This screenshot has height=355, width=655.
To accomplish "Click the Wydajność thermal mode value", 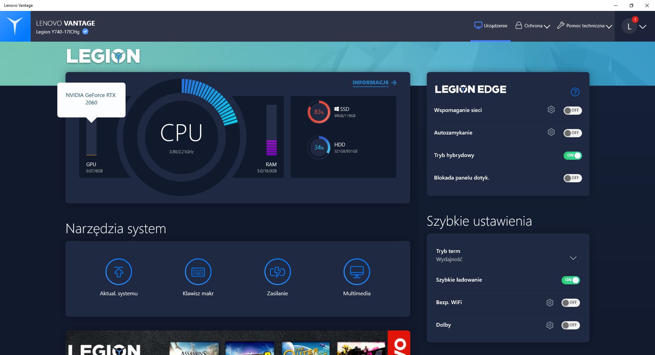I will pyautogui.click(x=449, y=259).
